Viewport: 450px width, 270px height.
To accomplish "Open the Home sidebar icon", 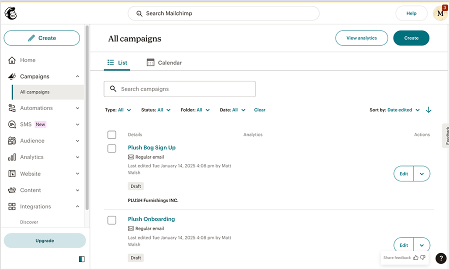I will click(x=12, y=60).
